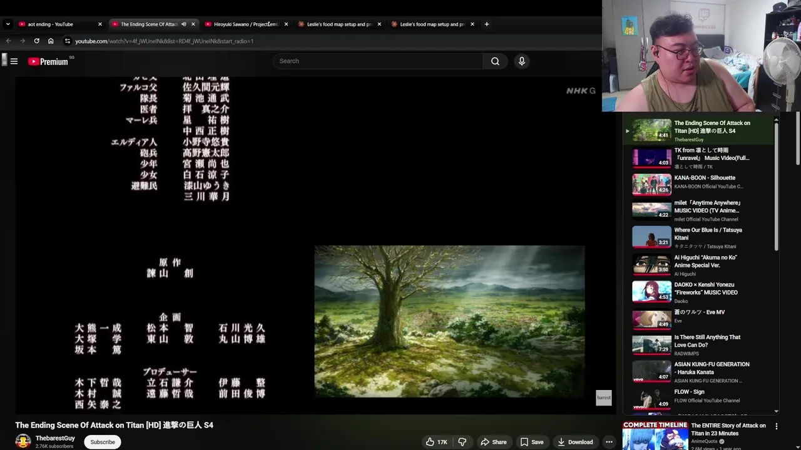Close the second Leslie's food map tab
The height and width of the screenshot is (450, 801).
(x=472, y=24)
